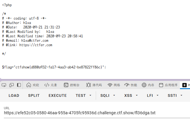Click into the URL input field
The width and height of the screenshot is (190, 119).
pyautogui.click(x=97, y=113)
